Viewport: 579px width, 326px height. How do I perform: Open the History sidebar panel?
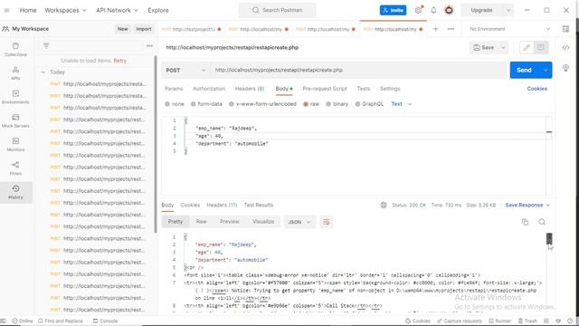tap(15, 192)
